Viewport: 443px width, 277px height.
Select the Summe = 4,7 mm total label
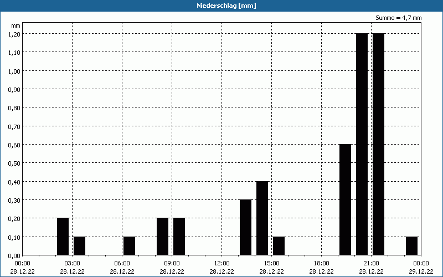398,18
